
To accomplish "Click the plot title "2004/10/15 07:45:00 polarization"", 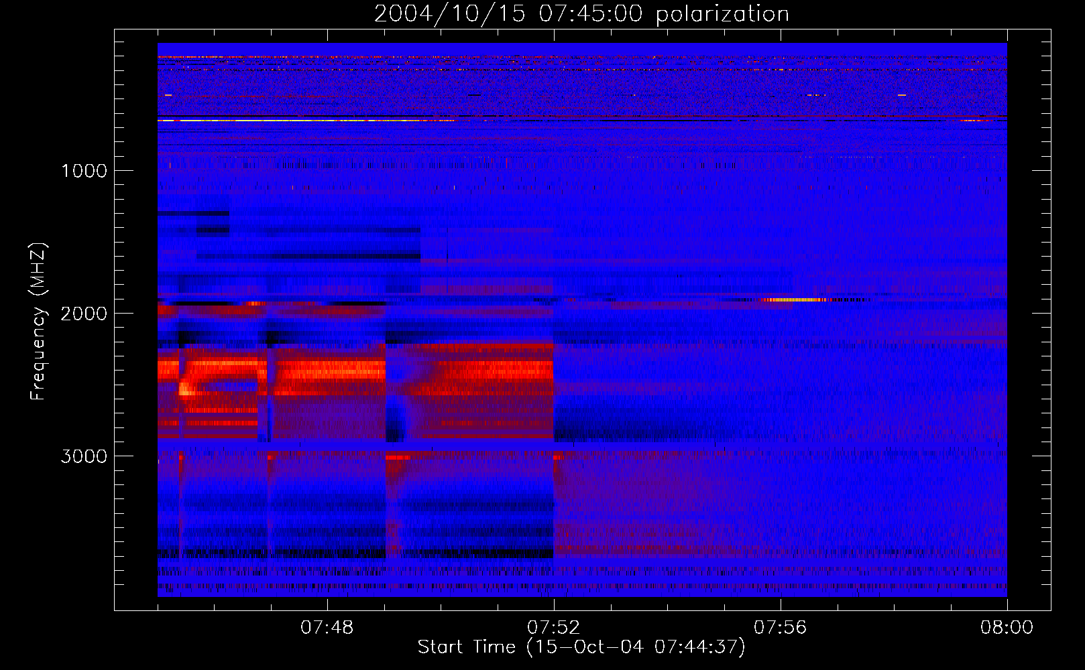I will [581, 14].
